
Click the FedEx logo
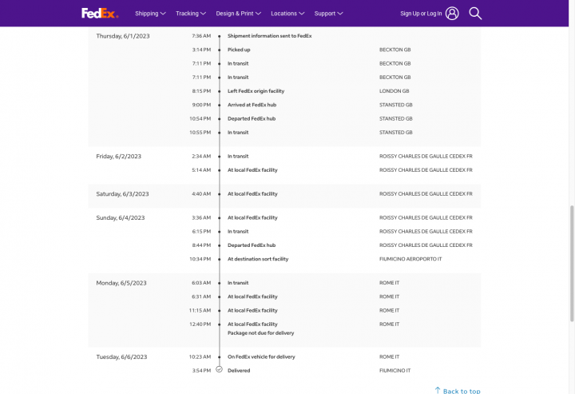[100, 13]
